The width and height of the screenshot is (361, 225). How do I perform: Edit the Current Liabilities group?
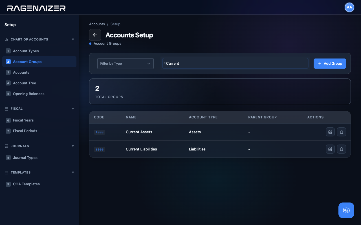coord(330,149)
